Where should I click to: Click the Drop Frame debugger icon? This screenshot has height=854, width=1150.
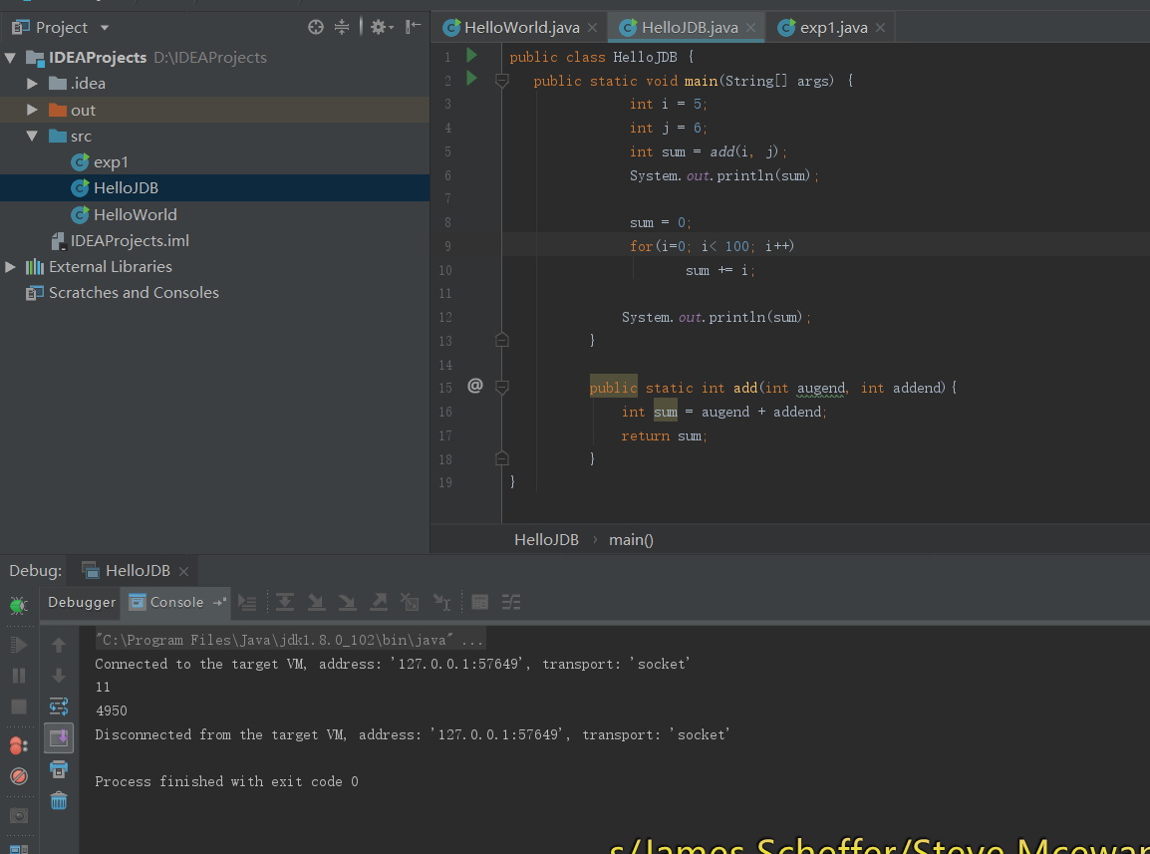click(x=410, y=602)
